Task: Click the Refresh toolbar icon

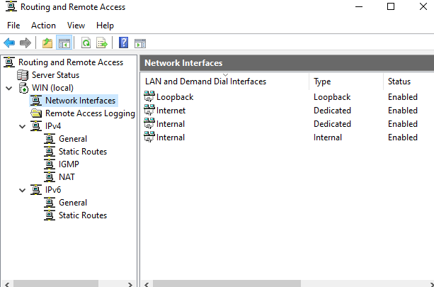Action: (x=86, y=43)
